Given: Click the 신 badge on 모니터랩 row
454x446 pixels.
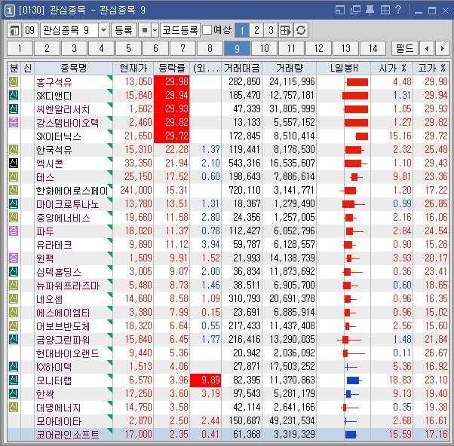Looking at the screenshot, I should click(x=14, y=380).
